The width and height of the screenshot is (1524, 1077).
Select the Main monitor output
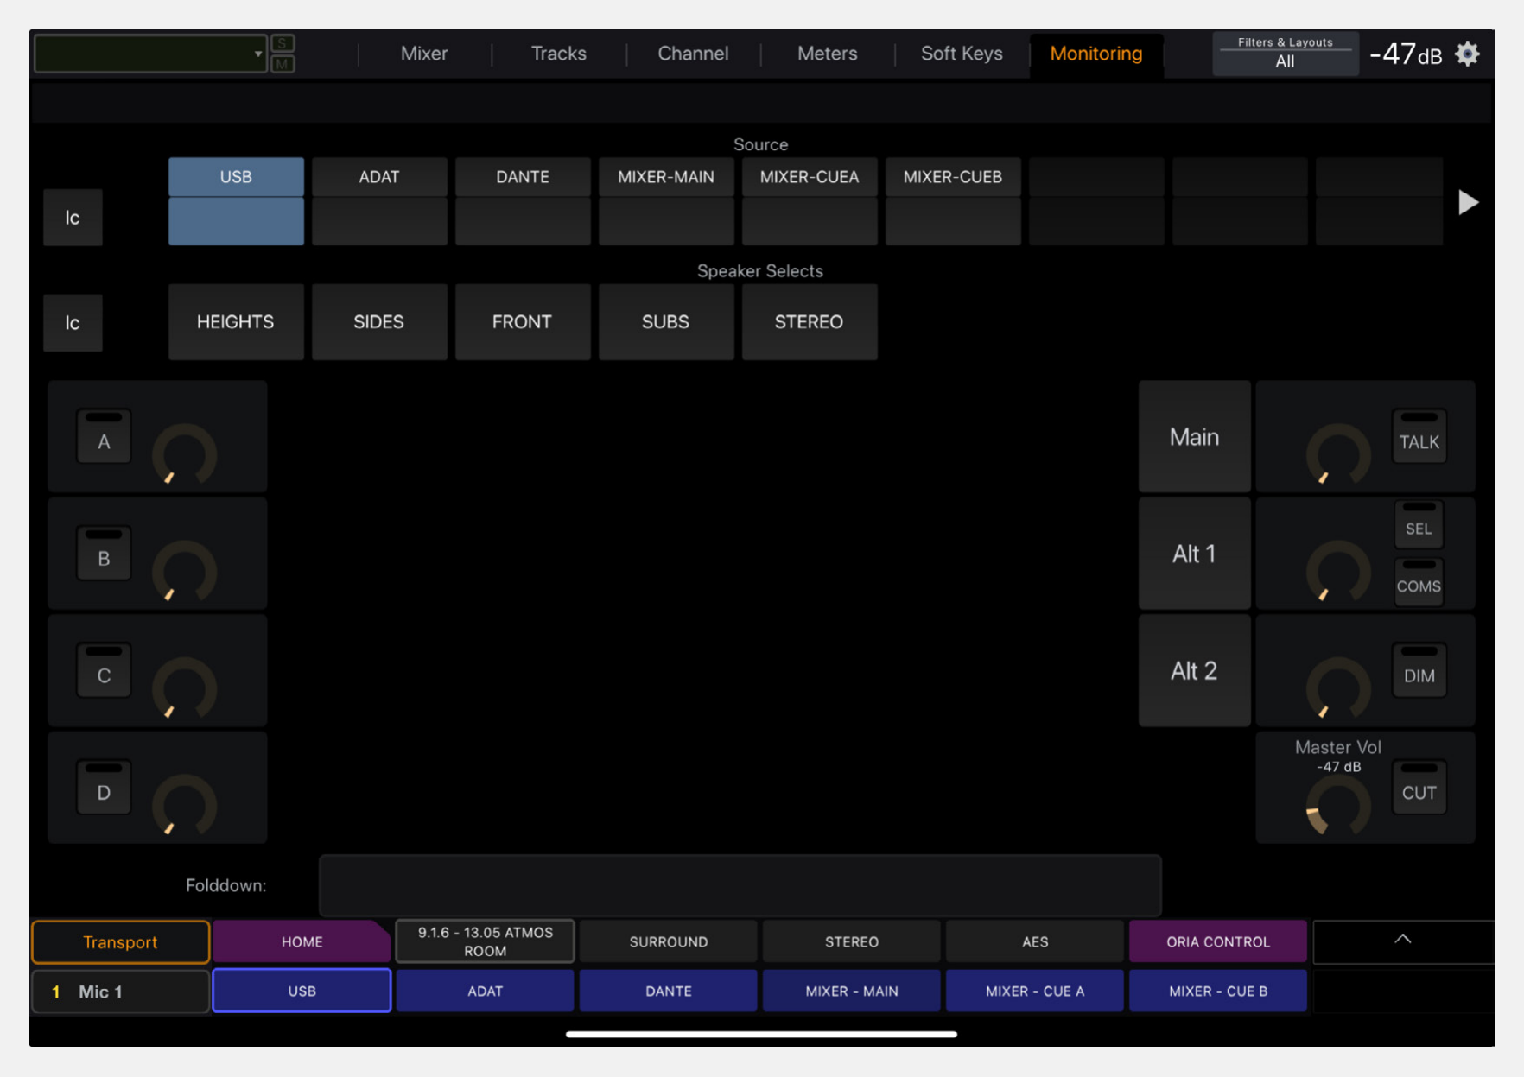(1195, 437)
